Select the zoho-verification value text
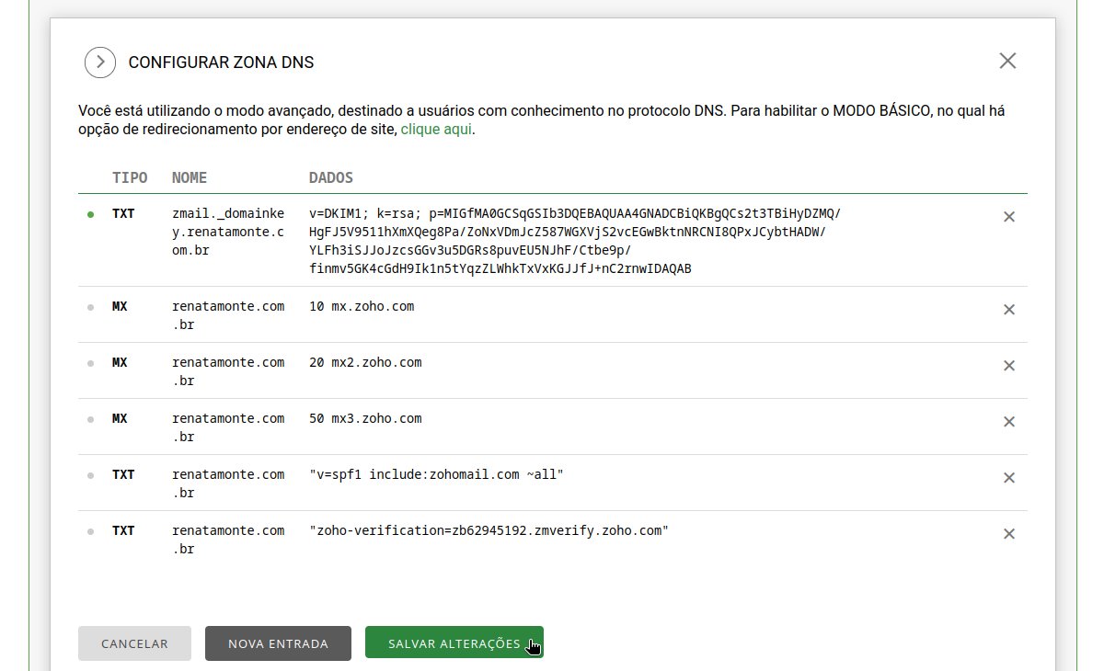The height and width of the screenshot is (671, 1104). pyautogui.click(x=489, y=530)
